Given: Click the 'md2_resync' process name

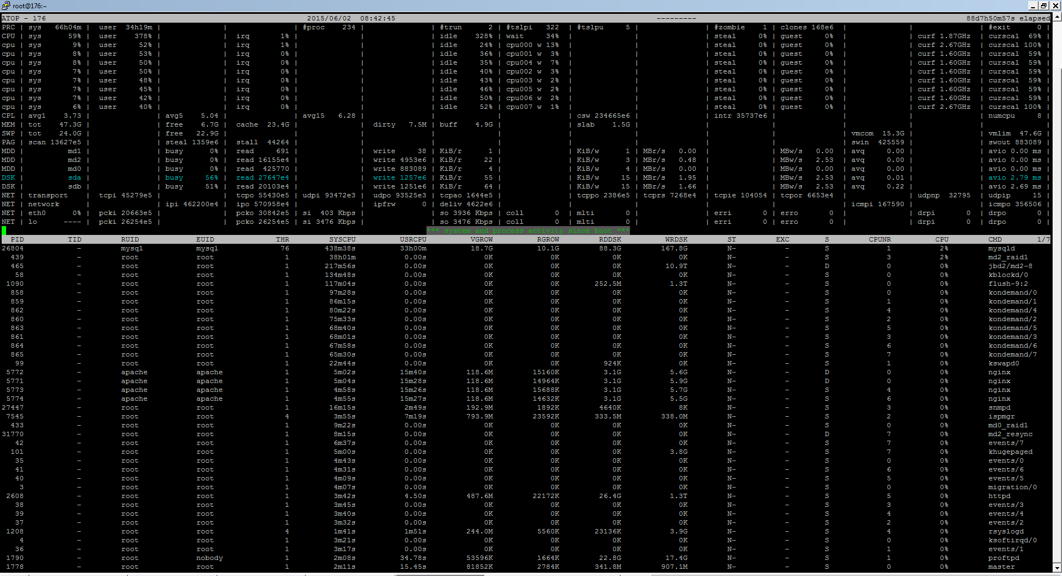Looking at the screenshot, I should tap(1011, 434).
